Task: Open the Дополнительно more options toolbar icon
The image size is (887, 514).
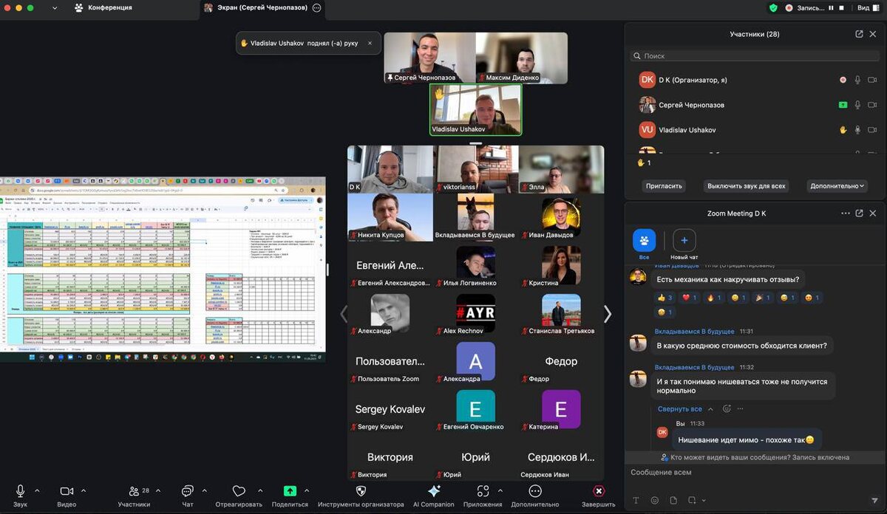Action: [535, 490]
